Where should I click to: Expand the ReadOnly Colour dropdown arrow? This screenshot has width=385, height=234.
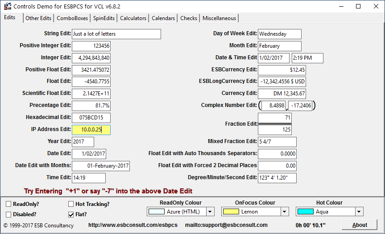click(x=210, y=211)
